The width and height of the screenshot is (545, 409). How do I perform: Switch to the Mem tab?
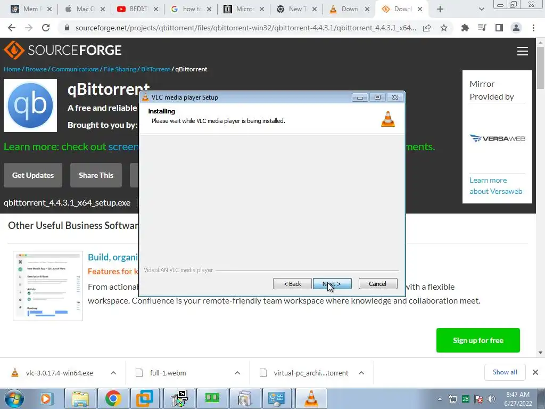pos(30,9)
